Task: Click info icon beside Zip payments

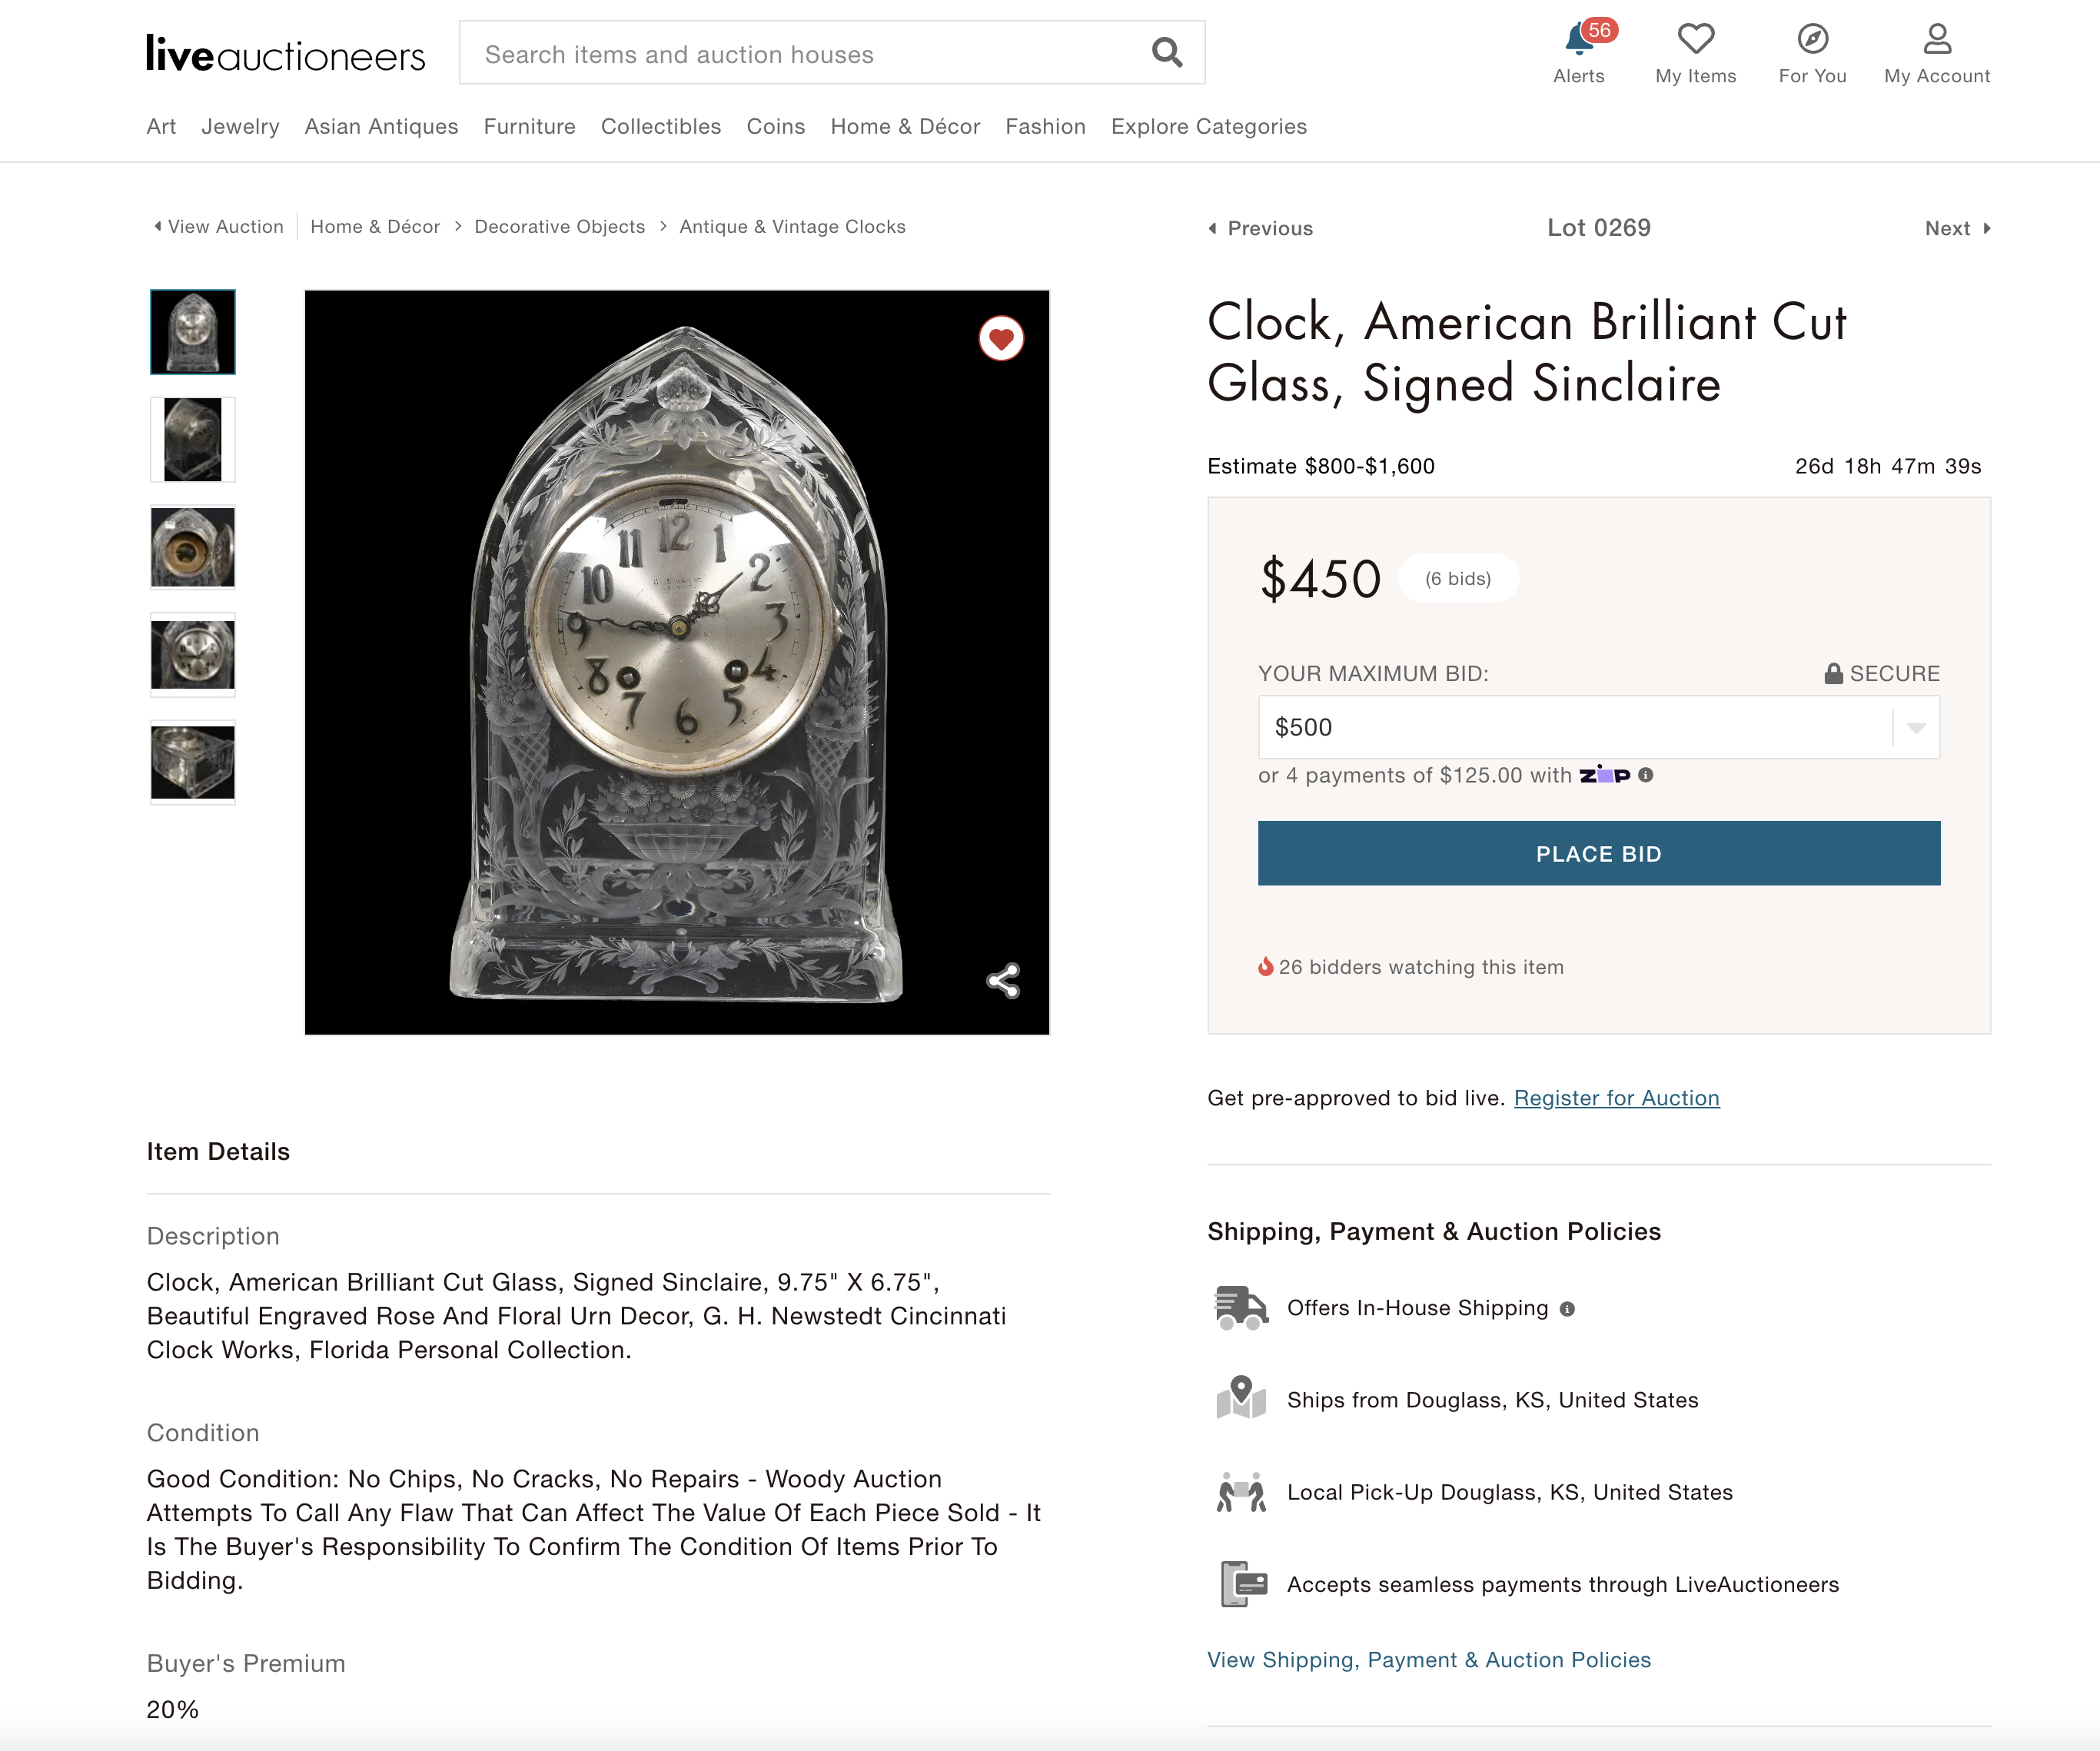Action: tap(1646, 775)
